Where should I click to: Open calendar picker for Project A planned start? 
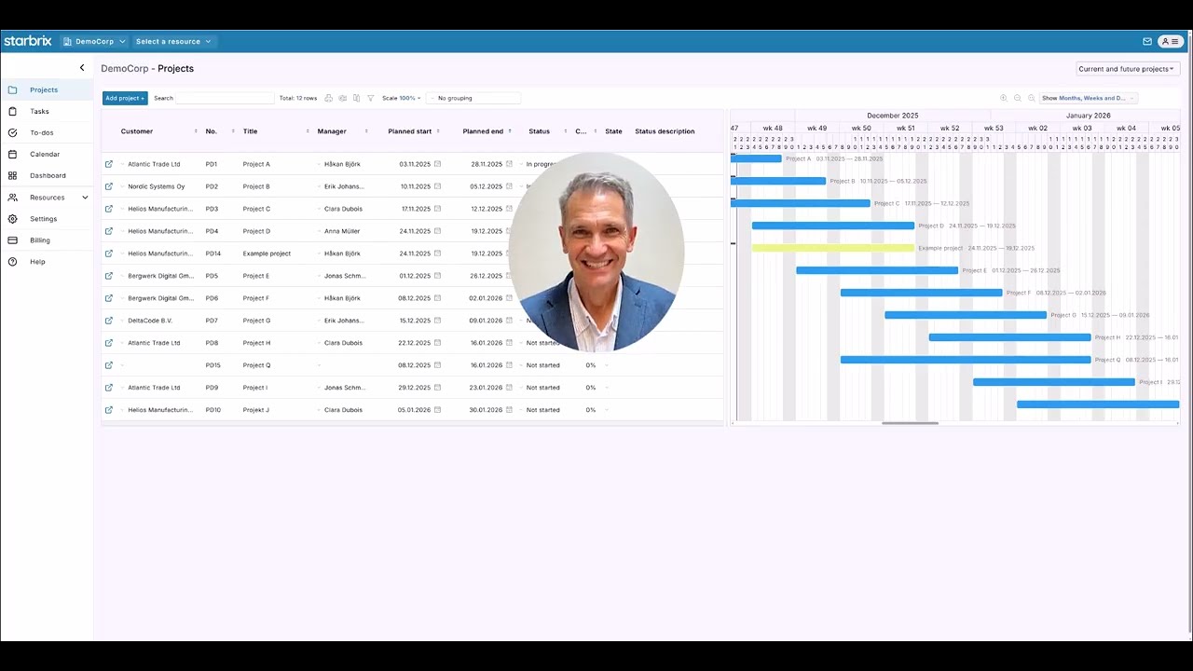click(437, 164)
